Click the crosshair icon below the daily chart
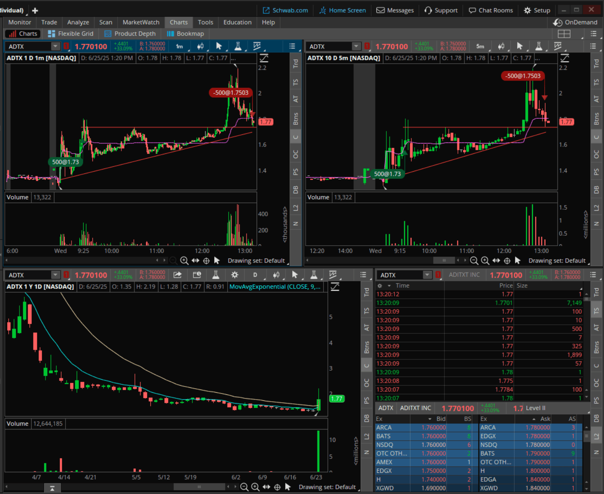Screen dimensions: 604x494 (278, 487)
